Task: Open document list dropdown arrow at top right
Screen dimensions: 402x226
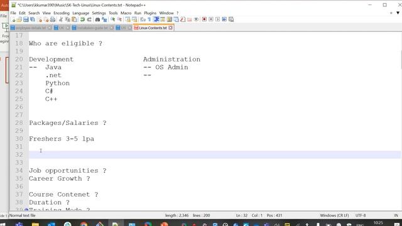Action: [x=398, y=13]
